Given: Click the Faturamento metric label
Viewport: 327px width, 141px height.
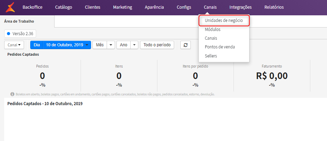Looking at the screenshot, I should click(272, 66).
